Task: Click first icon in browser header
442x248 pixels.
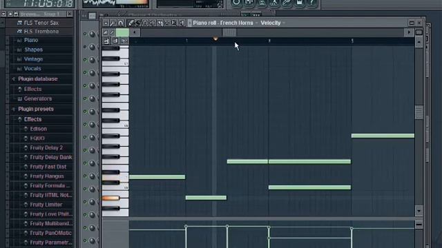Action: 3,14
